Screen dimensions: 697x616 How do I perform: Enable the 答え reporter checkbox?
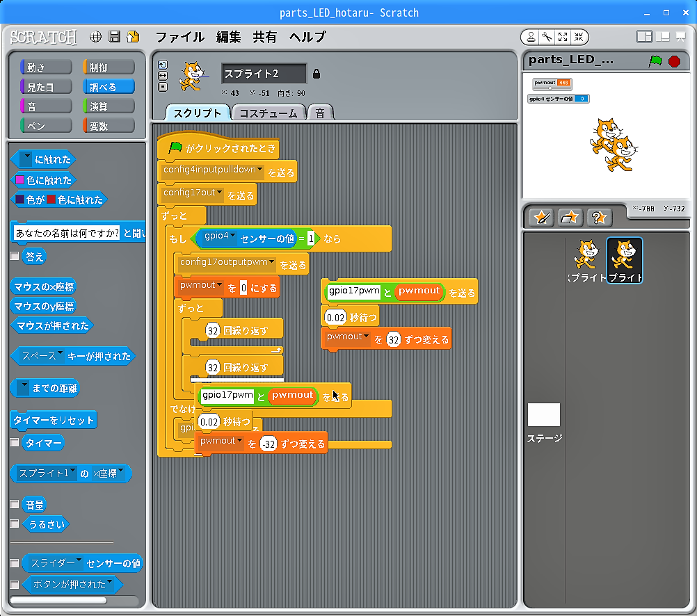pos(15,256)
